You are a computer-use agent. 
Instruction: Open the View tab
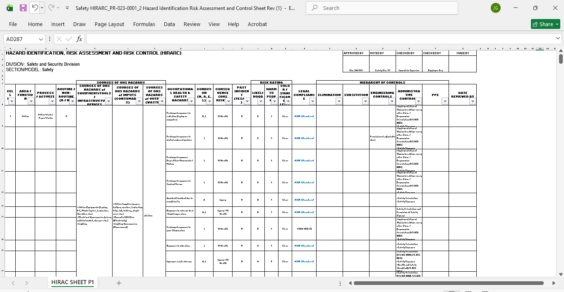pyautogui.click(x=214, y=24)
